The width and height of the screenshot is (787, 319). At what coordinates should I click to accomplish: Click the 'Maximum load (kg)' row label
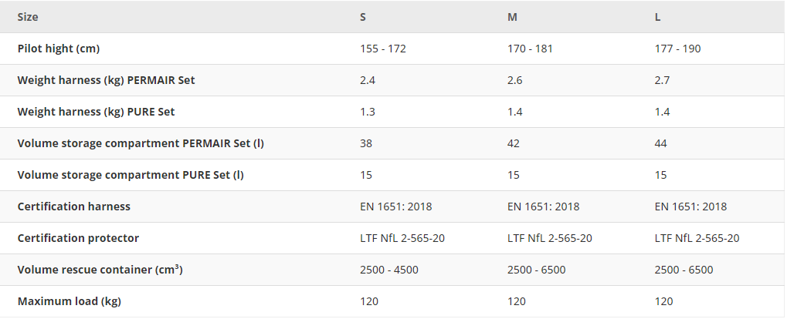pos(70,301)
